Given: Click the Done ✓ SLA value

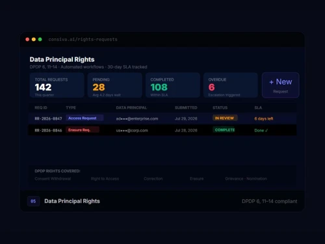Looking at the screenshot, I should coord(261,130).
